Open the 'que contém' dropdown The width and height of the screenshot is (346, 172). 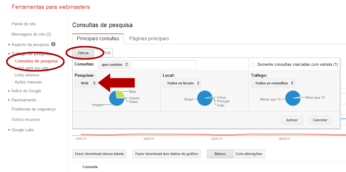(114, 65)
